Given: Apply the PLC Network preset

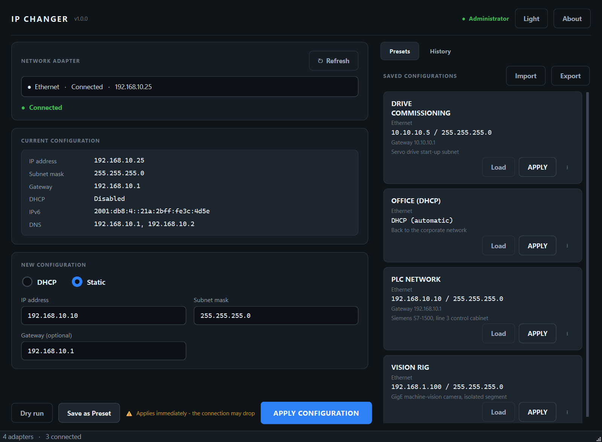Looking at the screenshot, I should click(x=537, y=334).
